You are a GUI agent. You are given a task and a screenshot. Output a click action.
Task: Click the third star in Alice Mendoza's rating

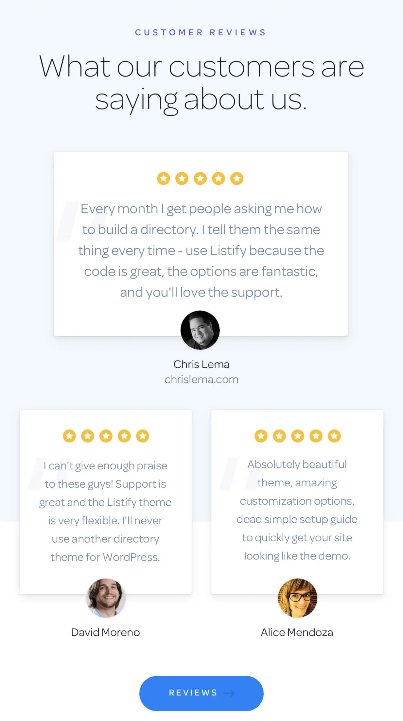297,436
